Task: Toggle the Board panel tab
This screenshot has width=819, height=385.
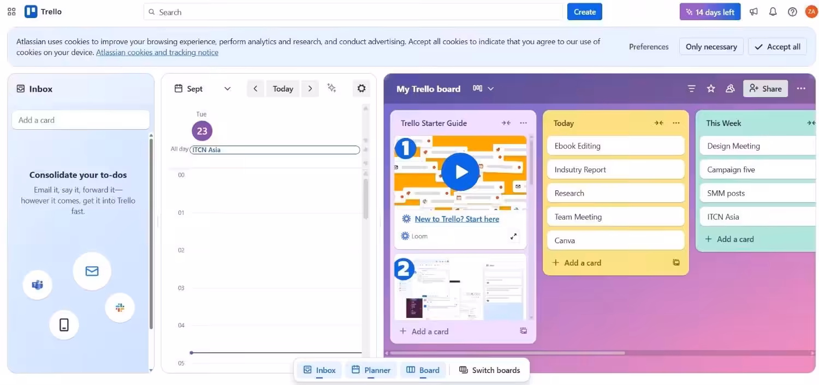Action: click(x=423, y=370)
